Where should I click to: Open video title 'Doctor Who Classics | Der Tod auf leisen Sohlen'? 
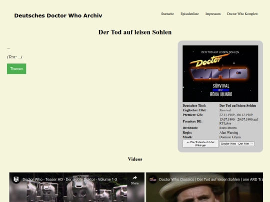211,180
